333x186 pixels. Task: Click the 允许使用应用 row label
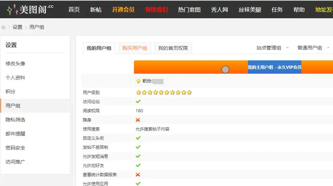(x=95, y=184)
